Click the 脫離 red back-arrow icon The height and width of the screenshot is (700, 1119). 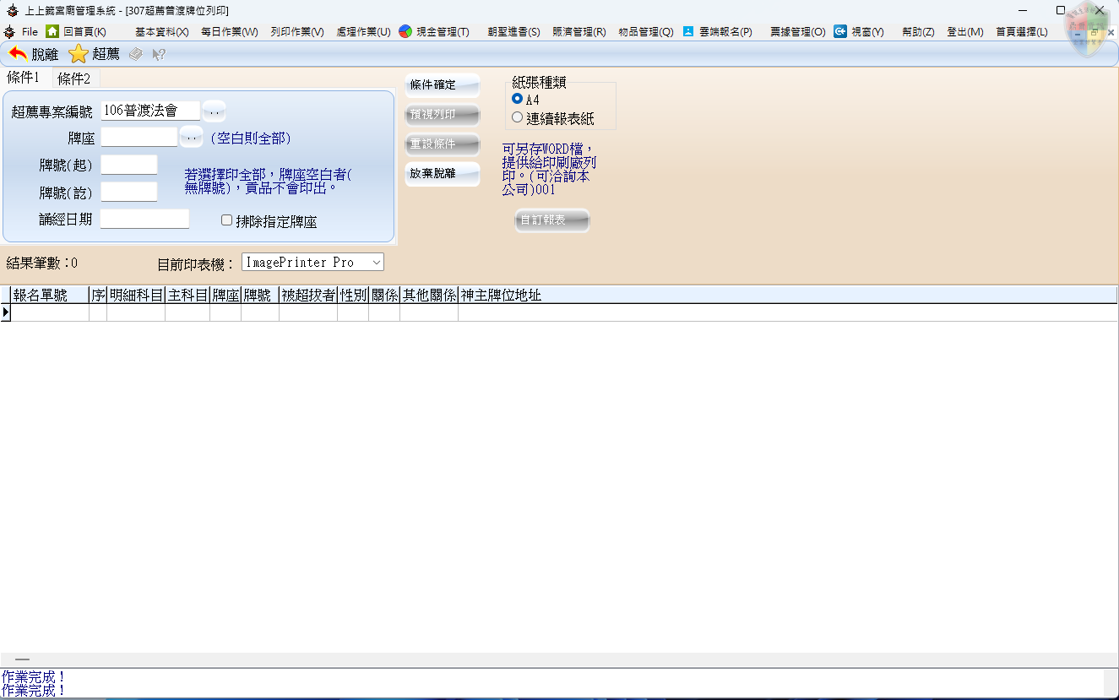tap(18, 54)
